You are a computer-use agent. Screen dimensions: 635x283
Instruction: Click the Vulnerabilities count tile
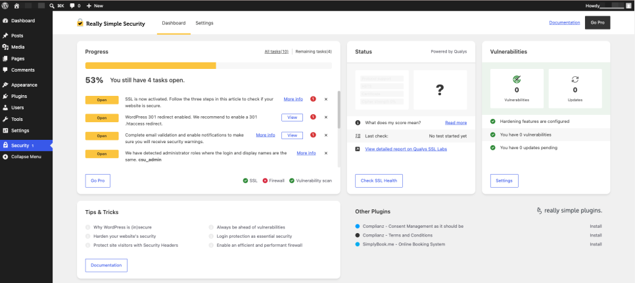517,89
